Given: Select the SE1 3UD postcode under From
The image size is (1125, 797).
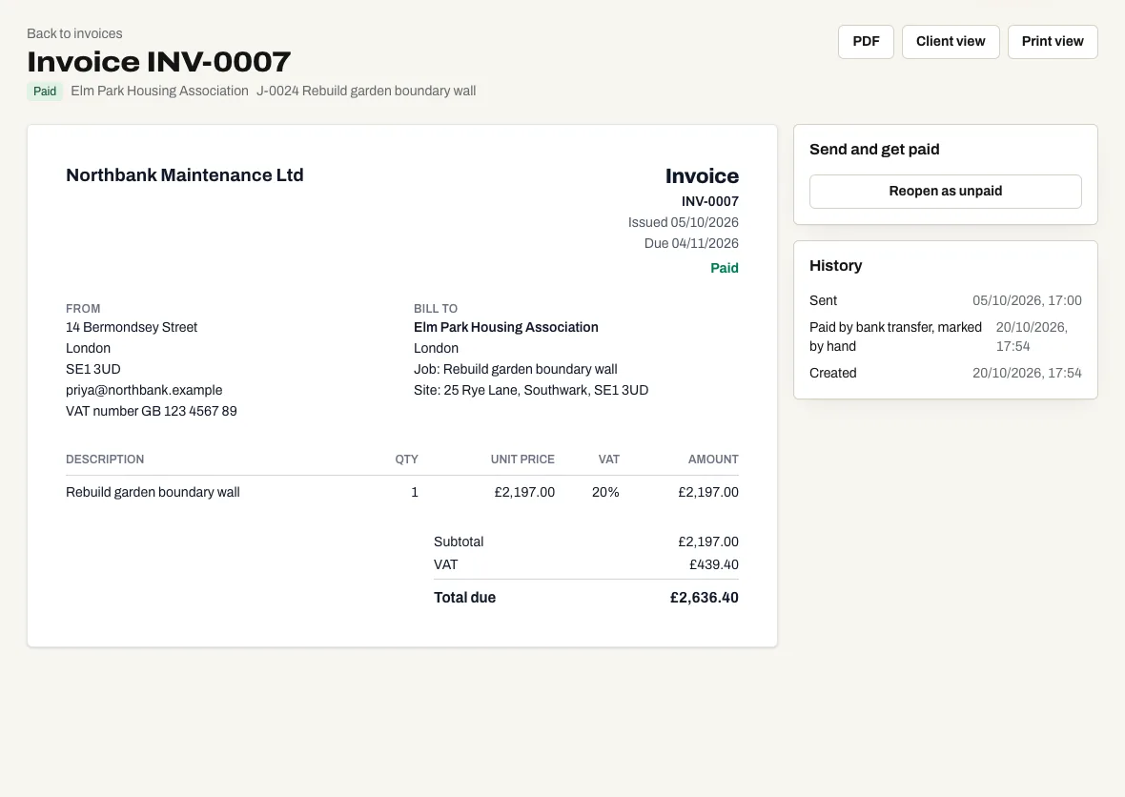Looking at the screenshot, I should pyautogui.click(x=93, y=370).
